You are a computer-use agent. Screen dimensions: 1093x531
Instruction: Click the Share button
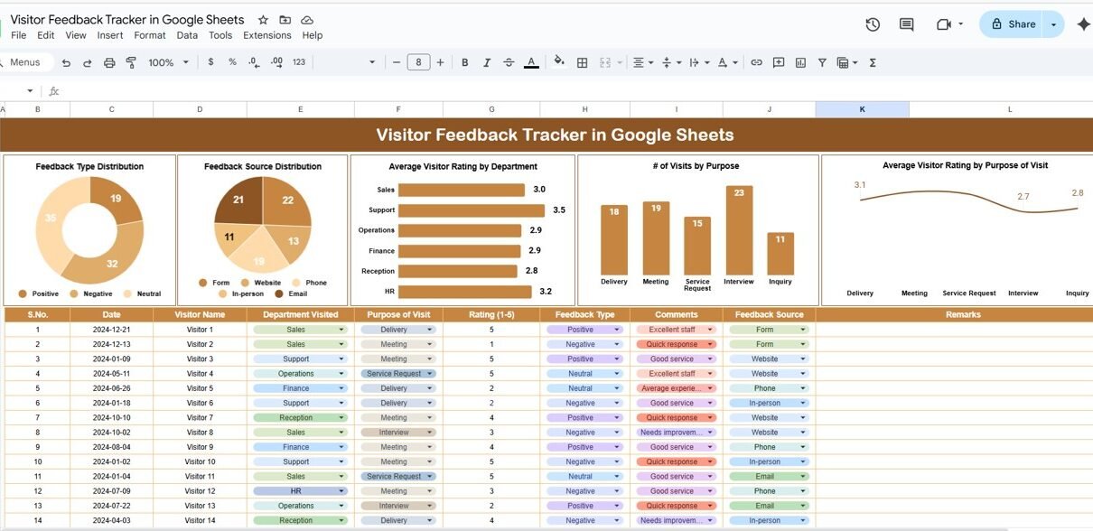point(1013,24)
